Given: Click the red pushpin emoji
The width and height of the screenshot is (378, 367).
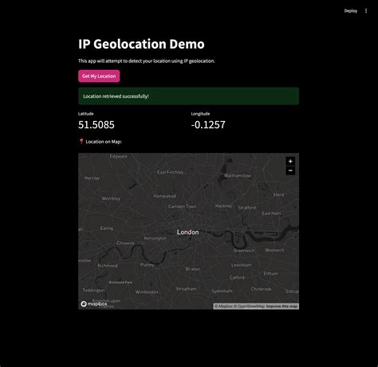Looking at the screenshot, I should click(81, 142).
